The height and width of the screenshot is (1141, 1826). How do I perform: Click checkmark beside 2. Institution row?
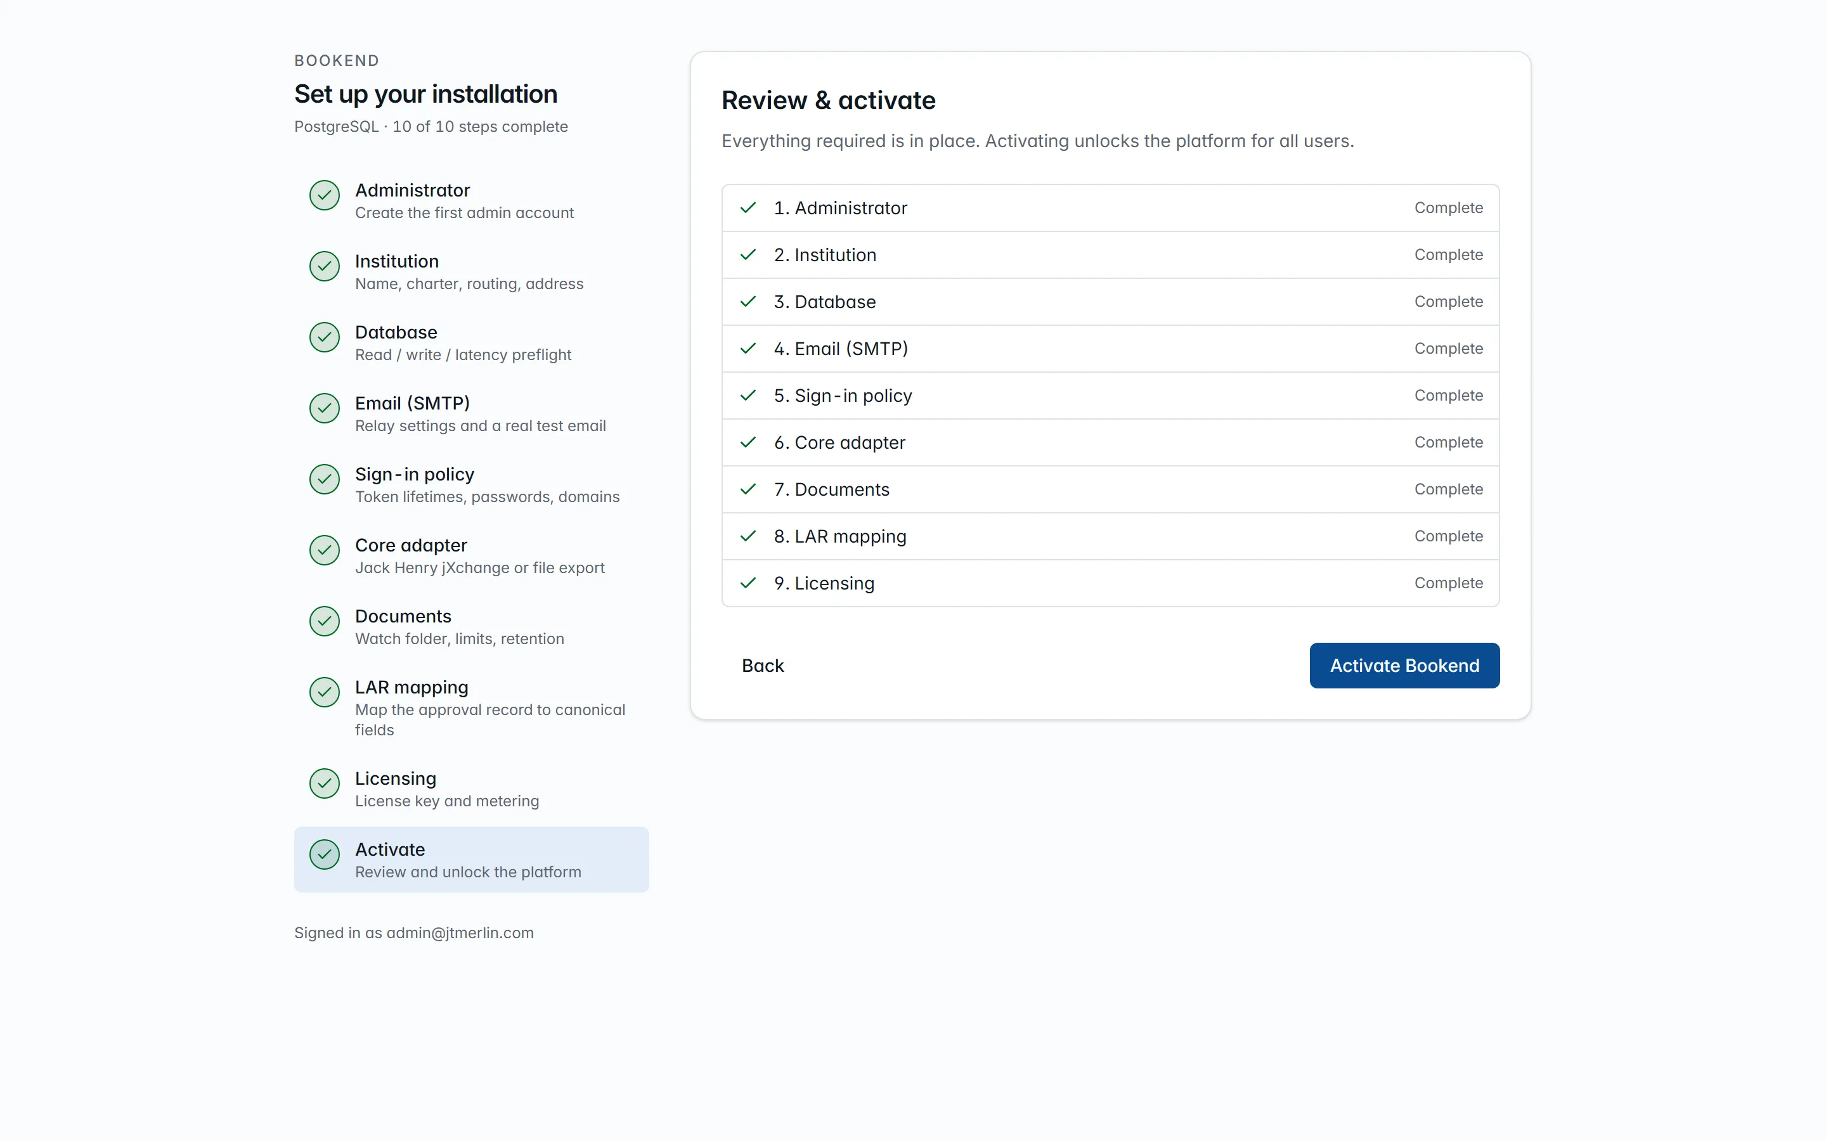pos(748,254)
